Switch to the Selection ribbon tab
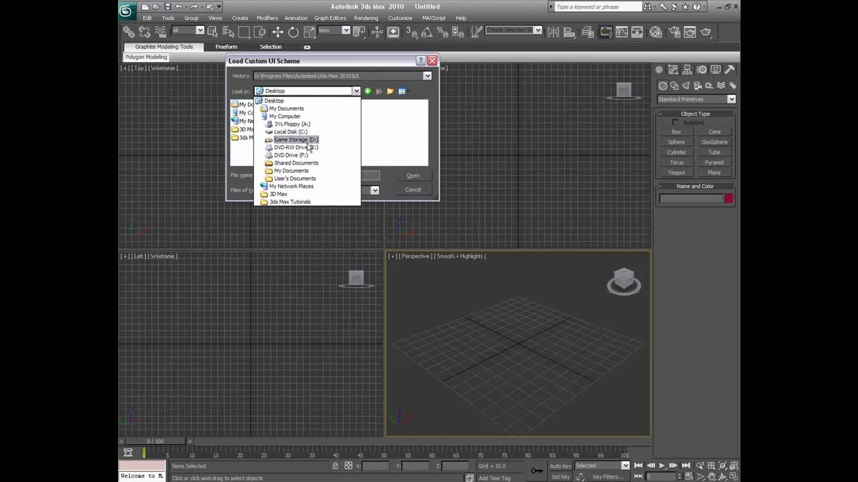Screen dimensions: 858x482 point(271,47)
